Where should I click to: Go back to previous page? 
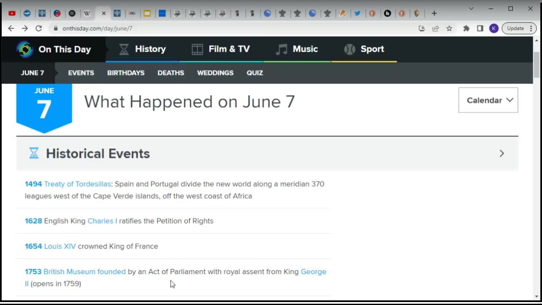coord(11,28)
